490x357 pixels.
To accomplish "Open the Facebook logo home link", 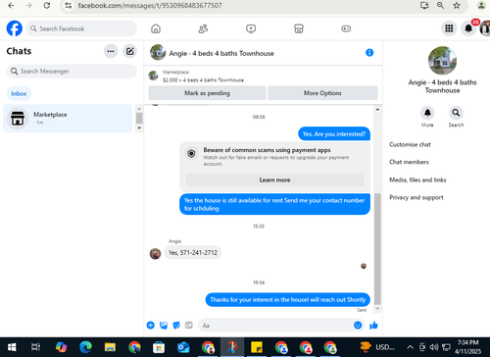I will point(15,28).
